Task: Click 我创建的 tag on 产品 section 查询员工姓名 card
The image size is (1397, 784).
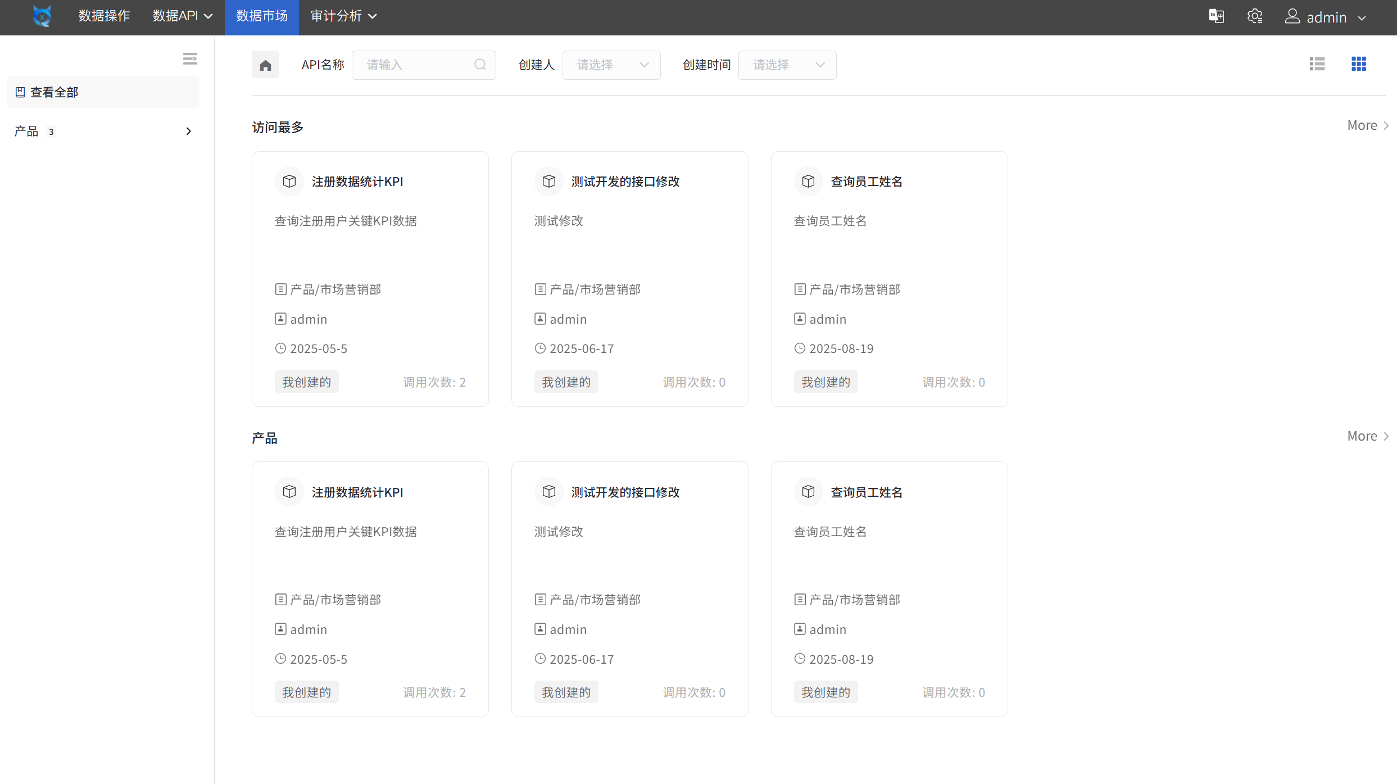Action: point(826,692)
